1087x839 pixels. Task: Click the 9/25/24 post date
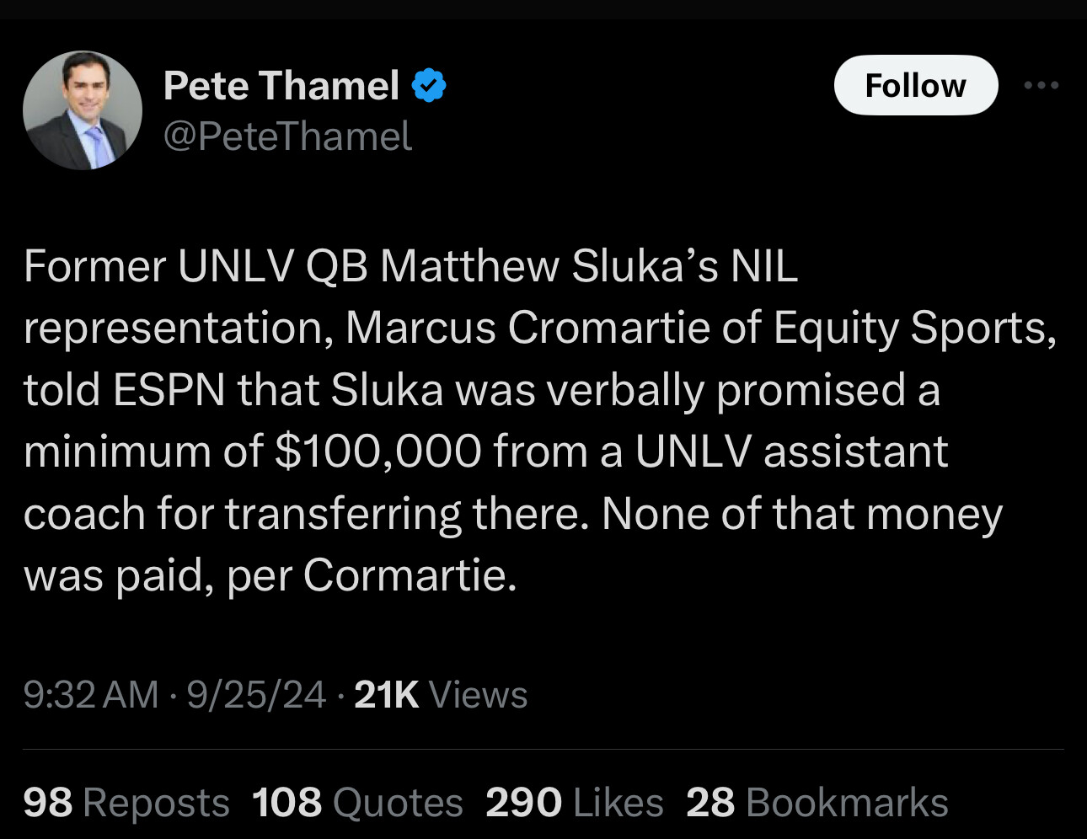pos(256,695)
